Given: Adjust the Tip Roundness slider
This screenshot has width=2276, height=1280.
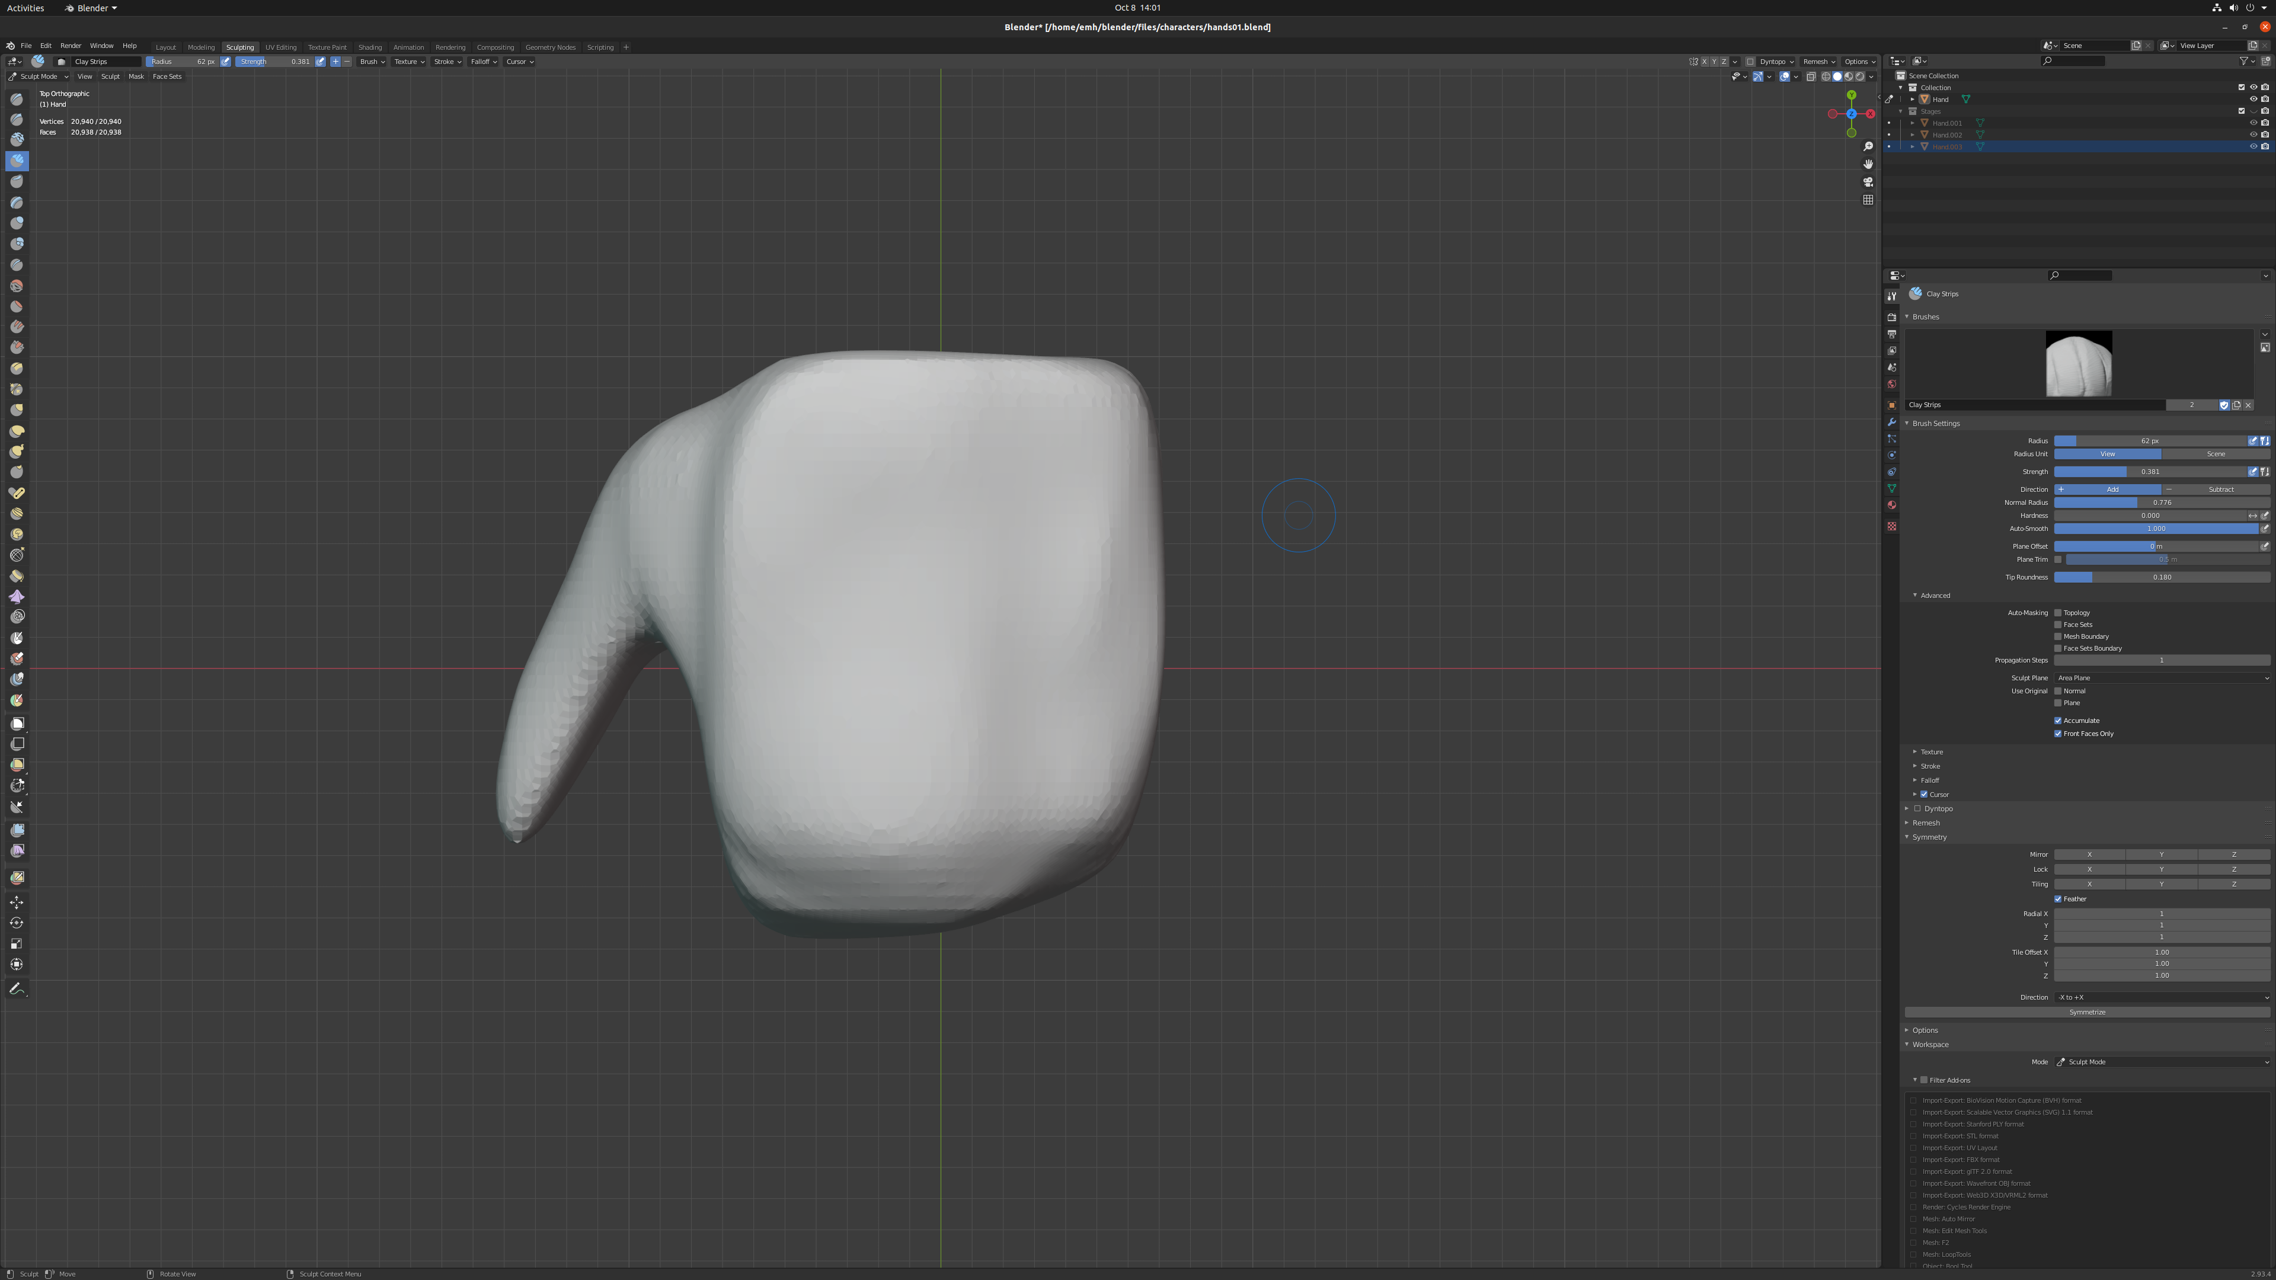Looking at the screenshot, I should coord(2161,577).
